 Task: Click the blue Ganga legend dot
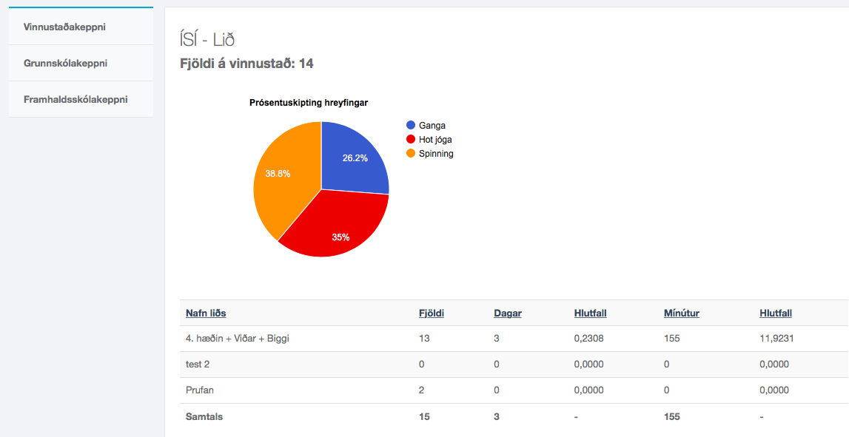[411, 126]
